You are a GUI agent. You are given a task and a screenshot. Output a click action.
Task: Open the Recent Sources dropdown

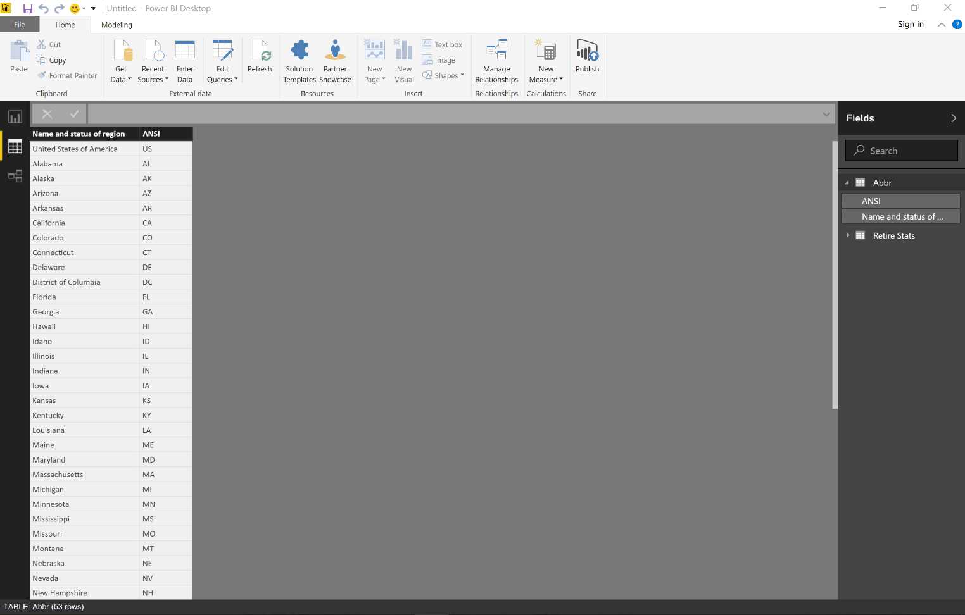pyautogui.click(x=153, y=61)
